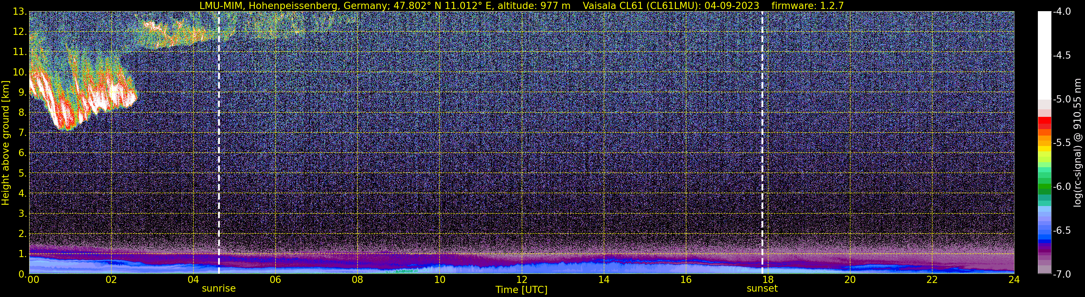Image resolution: width=1085 pixels, height=297 pixels.
Task: Click the height axis tick label '10.'
Action: coord(20,72)
